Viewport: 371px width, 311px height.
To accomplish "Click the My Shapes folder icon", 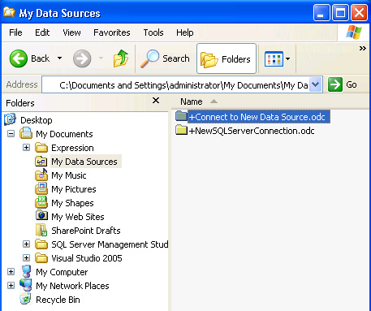I will pos(41,202).
